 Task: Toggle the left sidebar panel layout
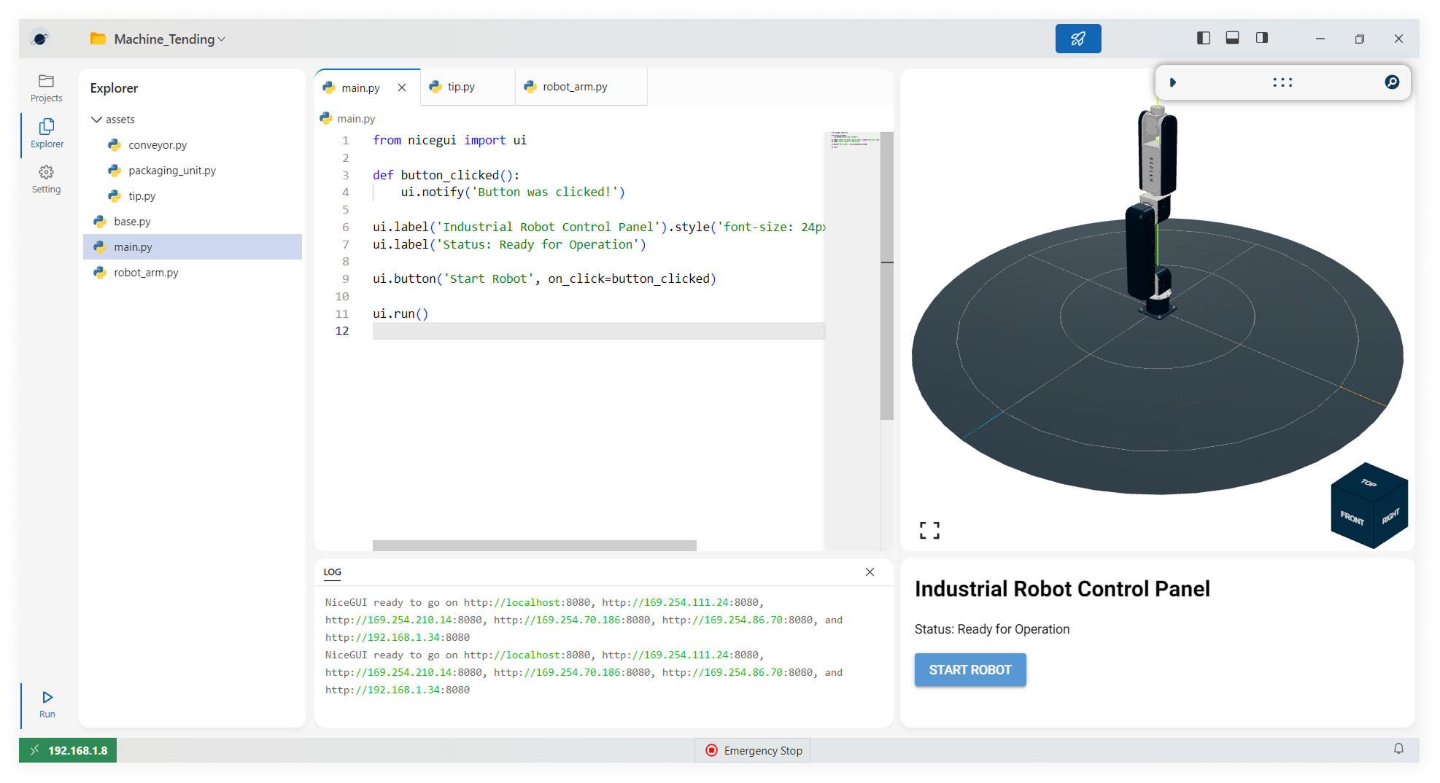click(1203, 38)
